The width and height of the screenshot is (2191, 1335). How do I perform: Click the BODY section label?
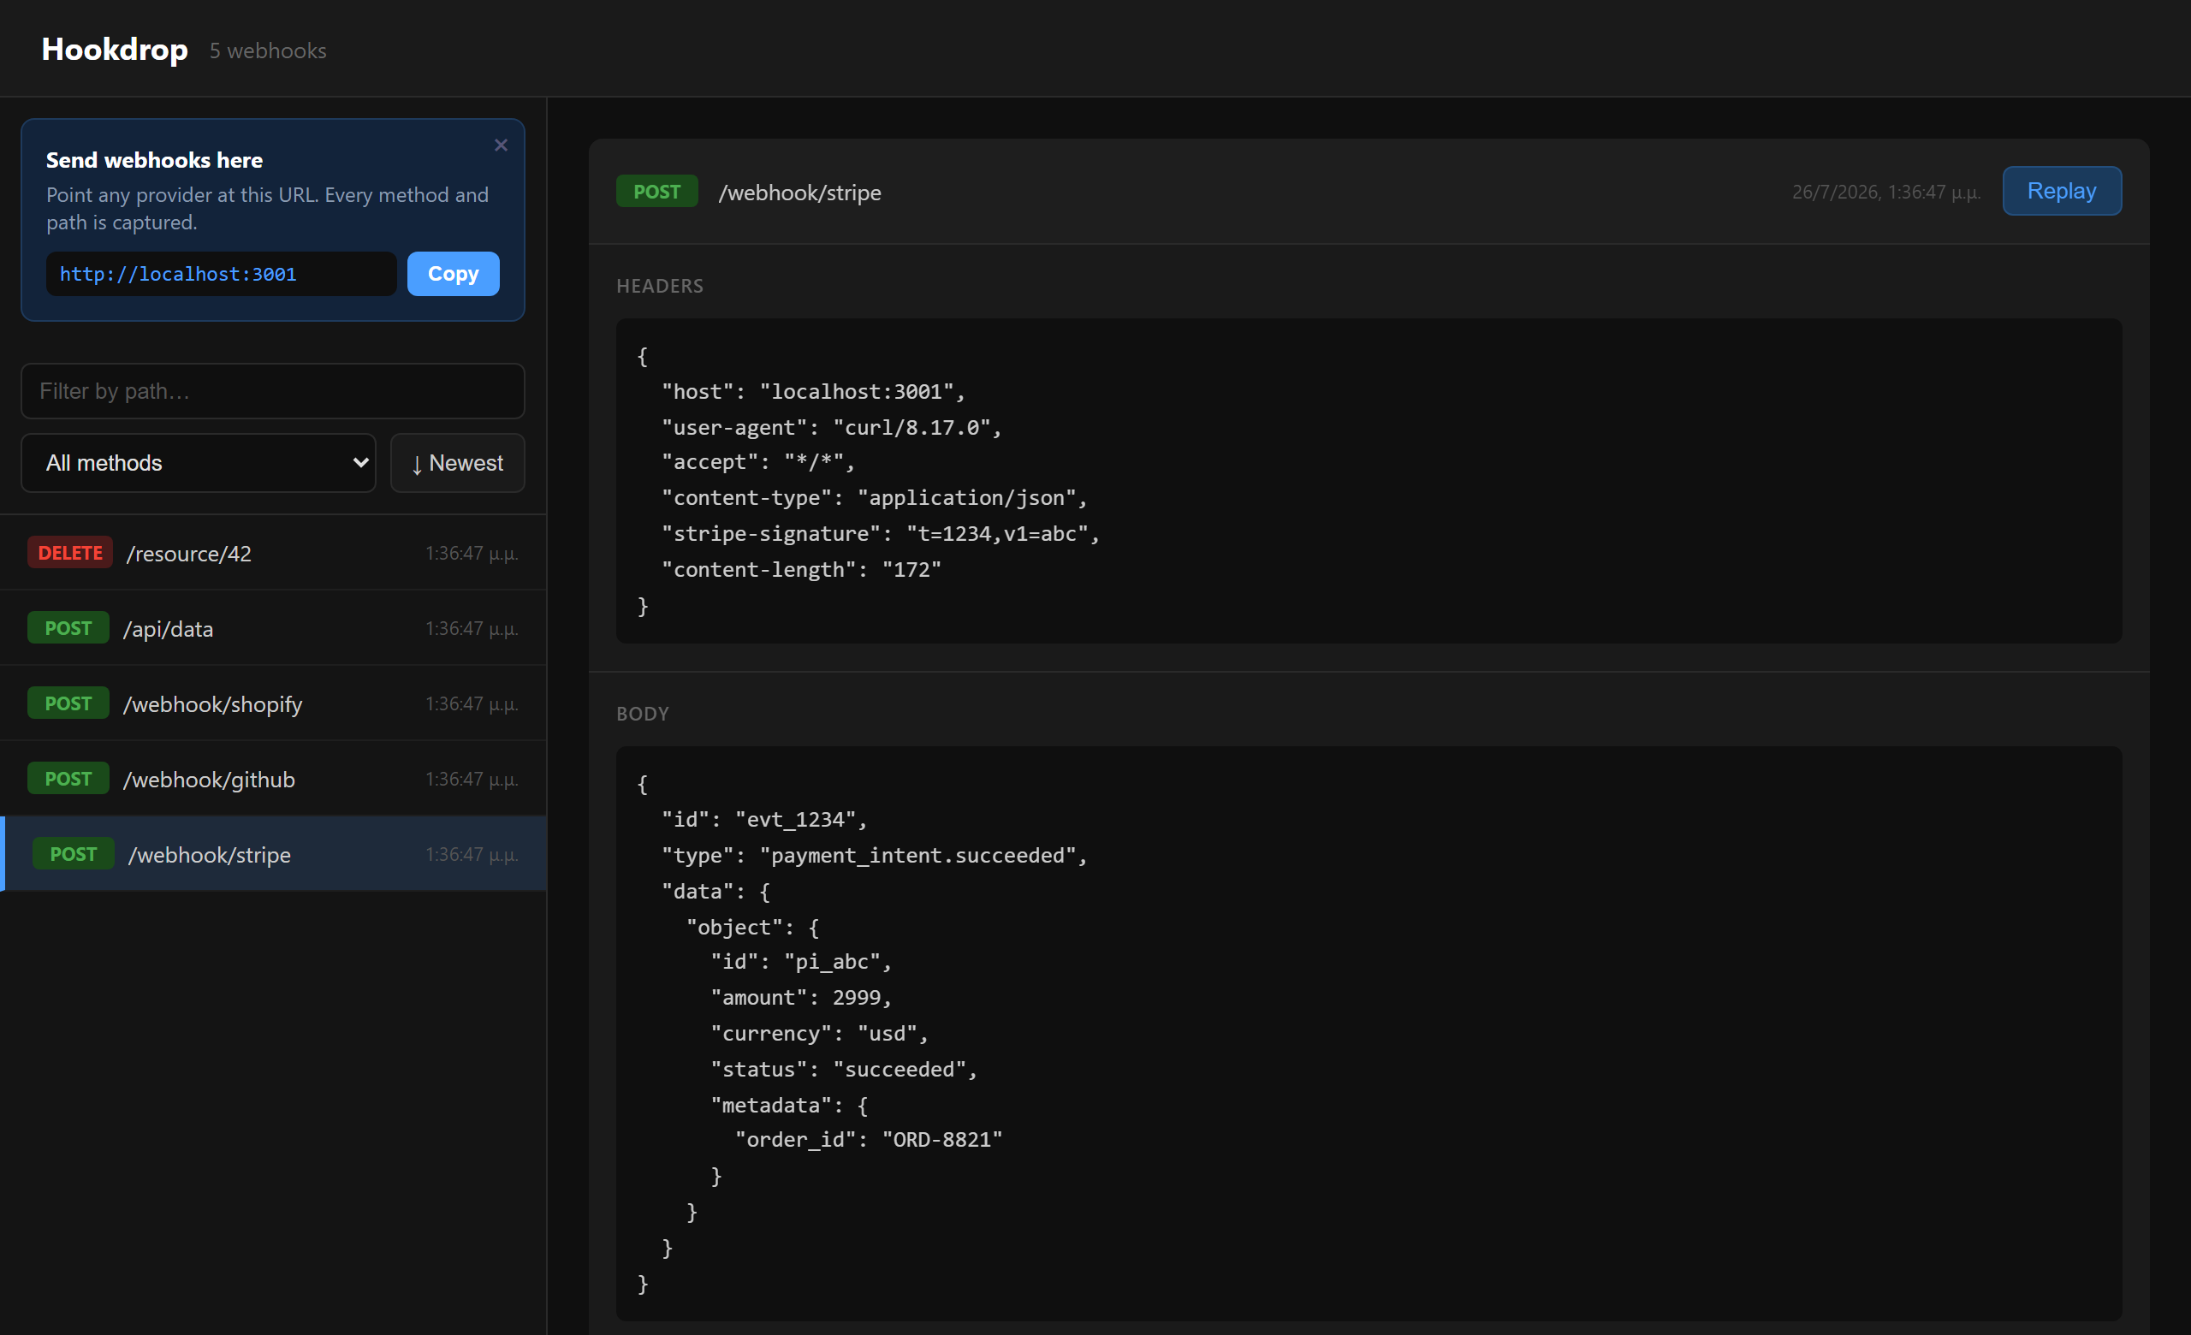[x=642, y=714]
